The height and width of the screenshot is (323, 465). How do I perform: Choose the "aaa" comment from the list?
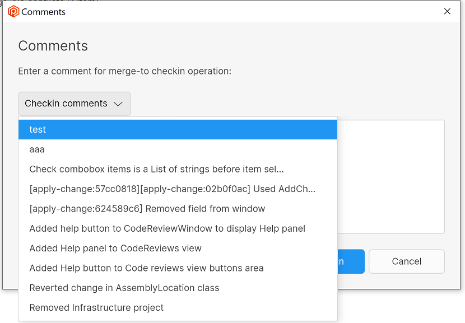[x=37, y=149]
